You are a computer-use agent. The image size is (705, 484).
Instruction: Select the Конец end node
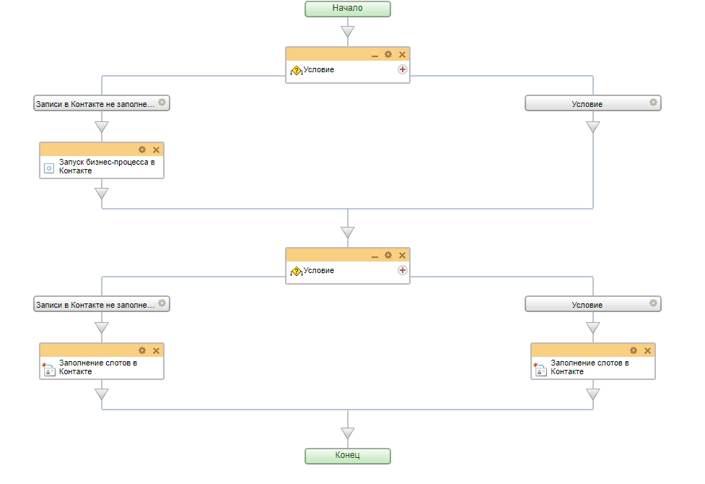point(347,456)
